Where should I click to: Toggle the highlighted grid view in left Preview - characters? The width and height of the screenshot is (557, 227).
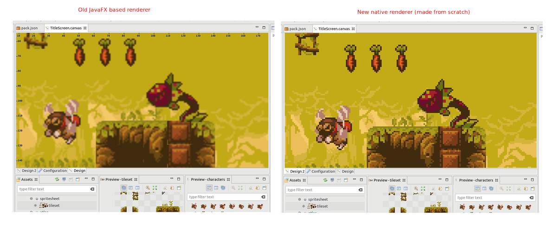[209, 188]
